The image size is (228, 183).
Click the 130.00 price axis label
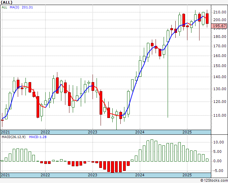click(x=220, y=89)
